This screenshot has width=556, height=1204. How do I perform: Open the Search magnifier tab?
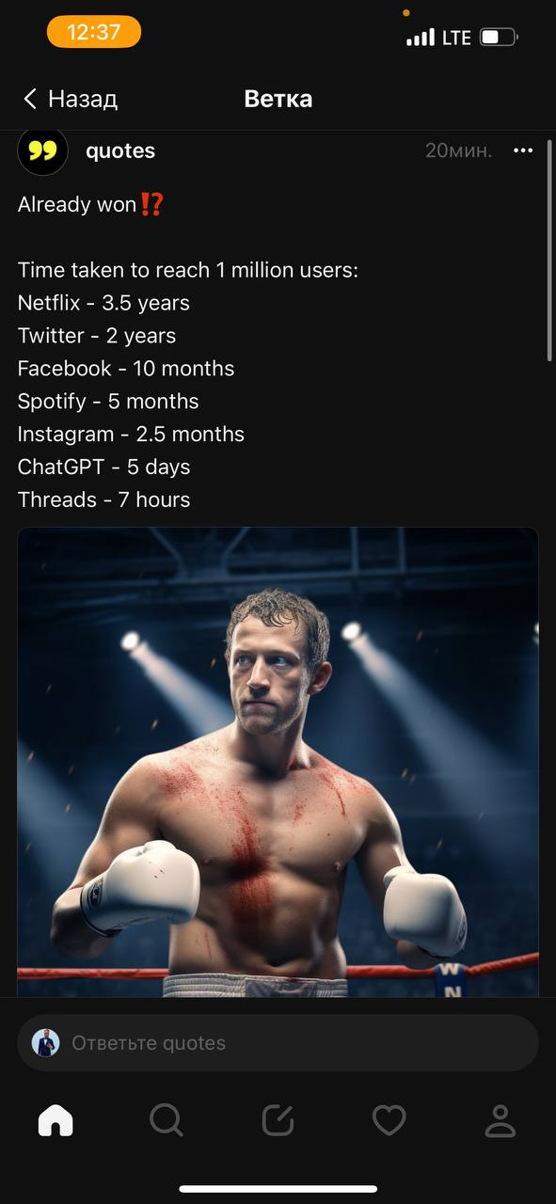coord(167,1120)
